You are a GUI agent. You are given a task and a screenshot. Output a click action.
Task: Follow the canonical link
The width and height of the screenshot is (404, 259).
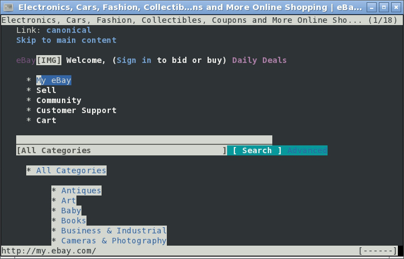[x=69, y=30]
